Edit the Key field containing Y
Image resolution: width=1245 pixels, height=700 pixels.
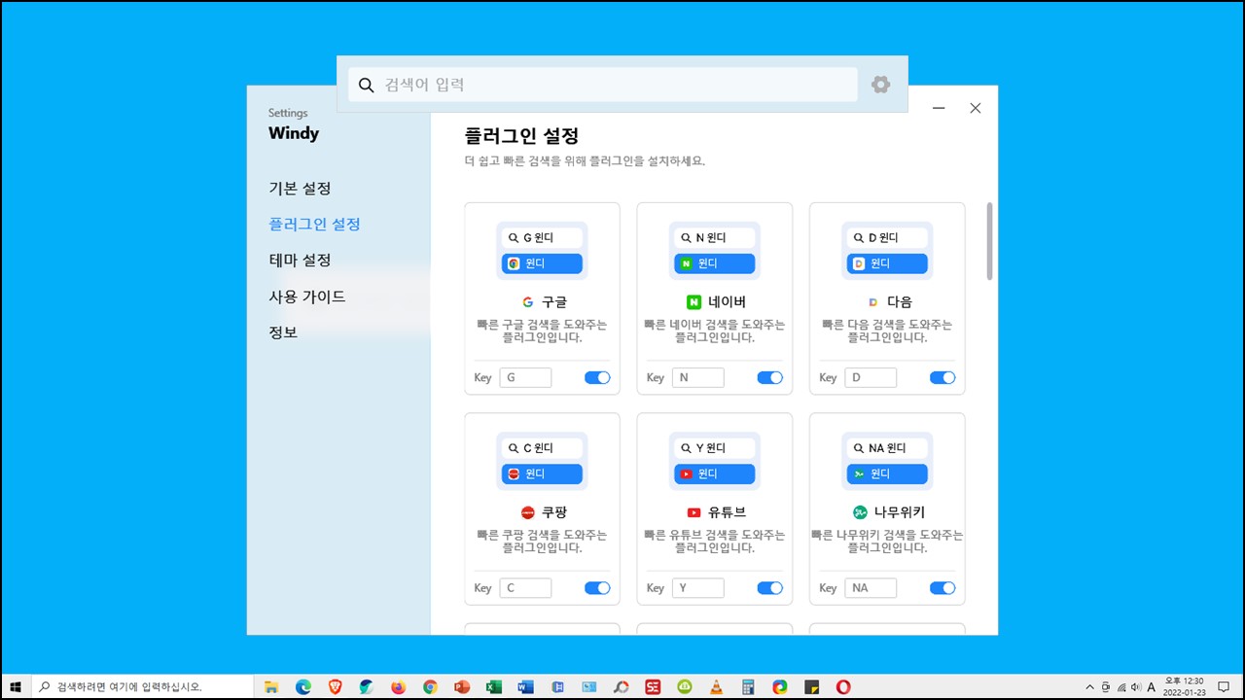(x=697, y=587)
